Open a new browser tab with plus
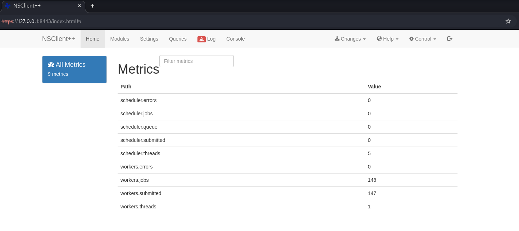The height and width of the screenshot is (231, 519). tap(92, 6)
